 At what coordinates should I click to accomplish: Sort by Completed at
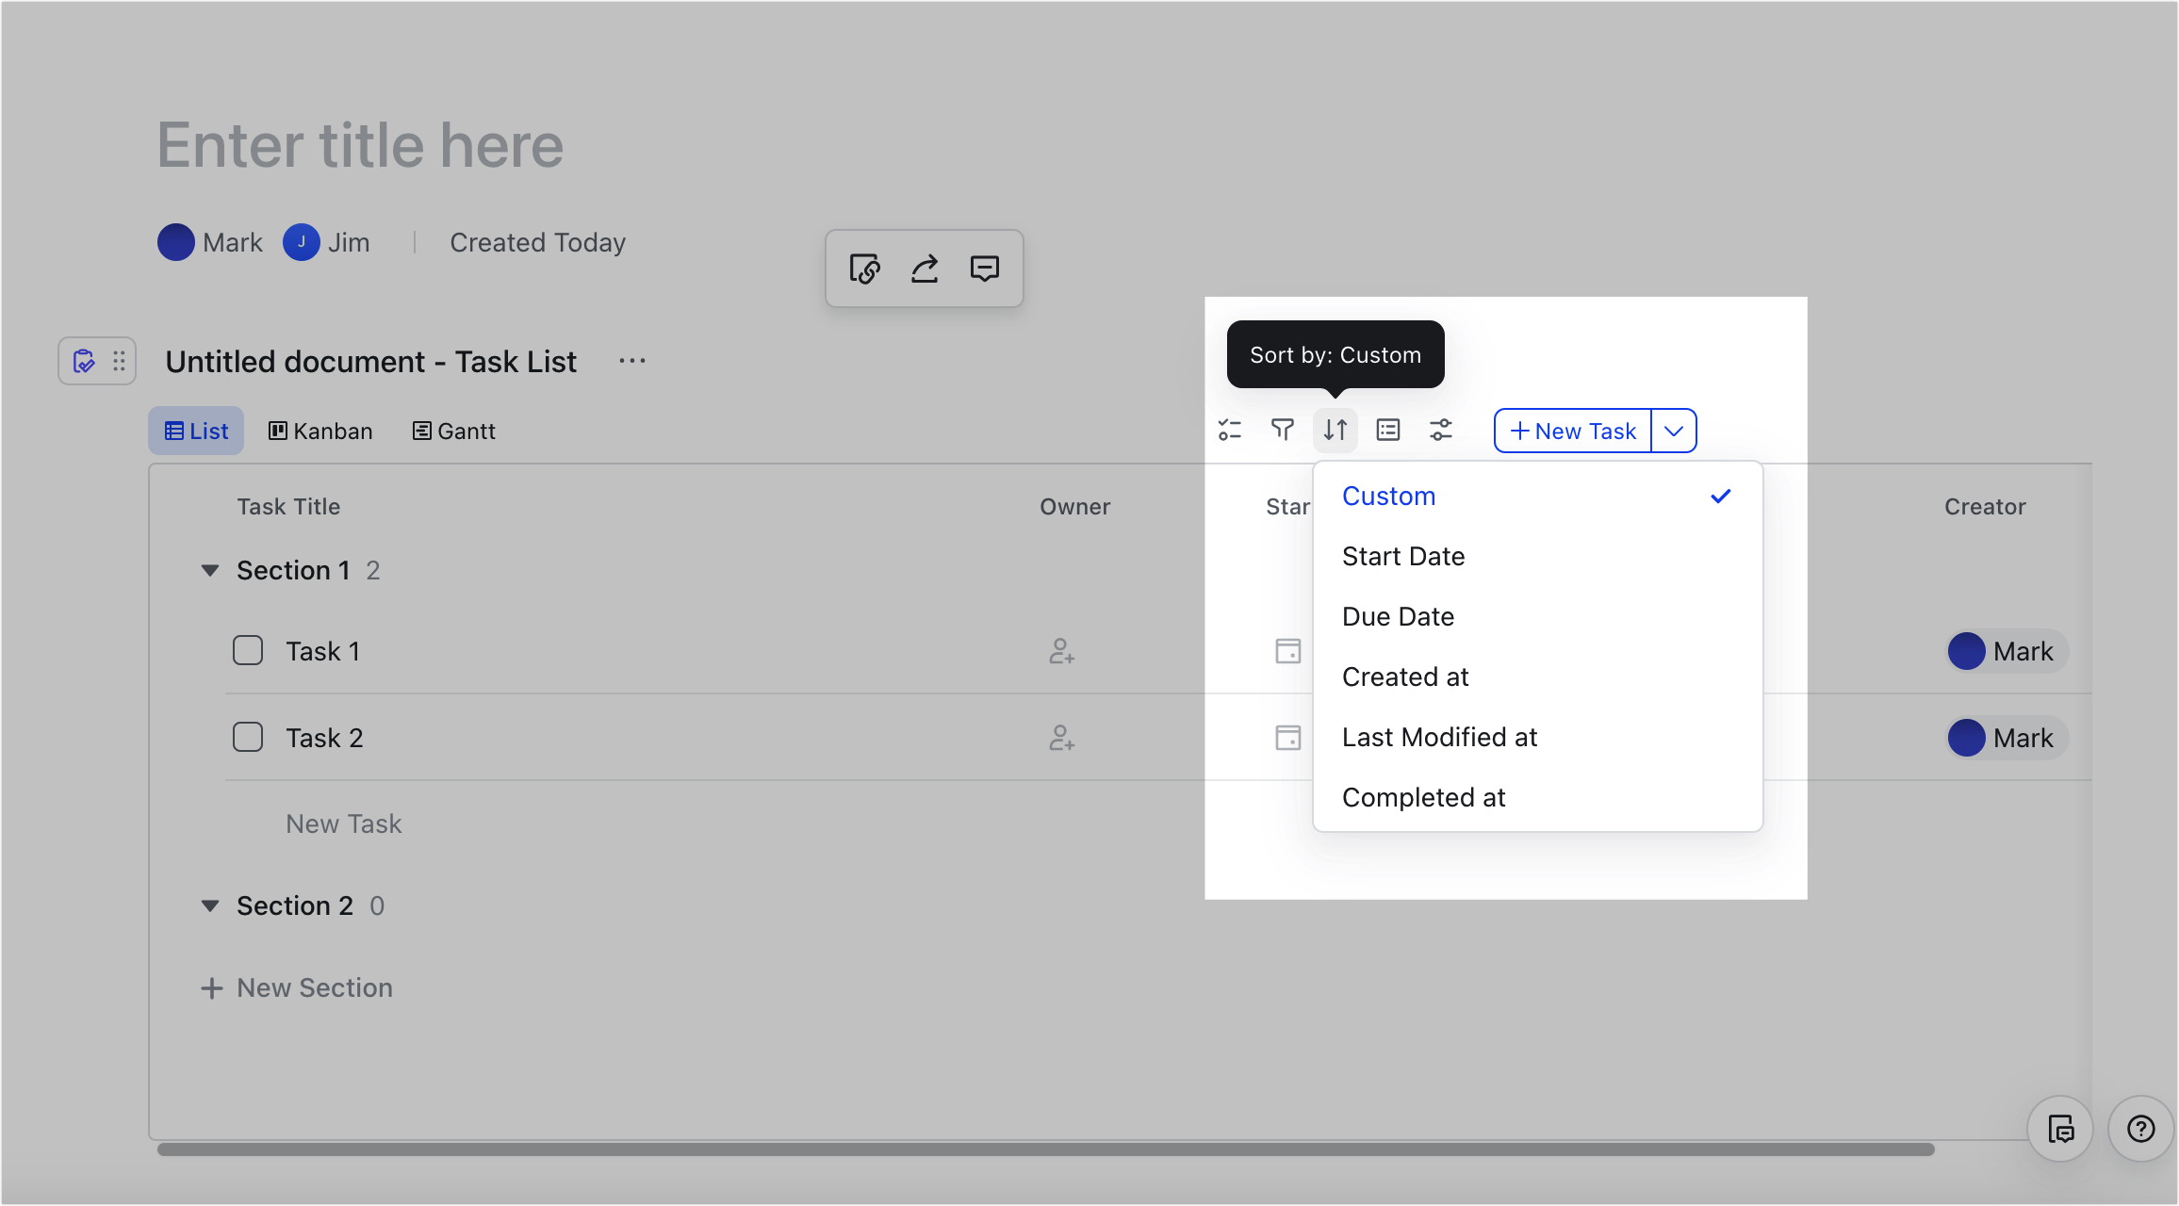[1538, 797]
